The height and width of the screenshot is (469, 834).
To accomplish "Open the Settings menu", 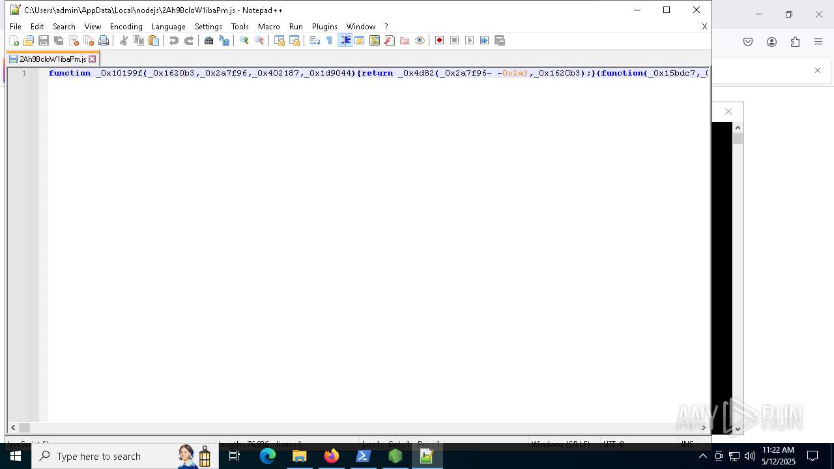I will coord(208,27).
